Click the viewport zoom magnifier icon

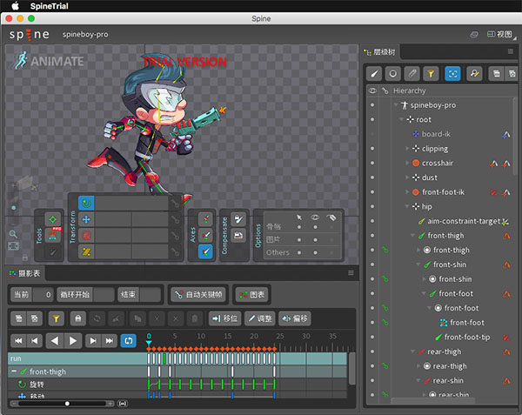[x=13, y=234]
